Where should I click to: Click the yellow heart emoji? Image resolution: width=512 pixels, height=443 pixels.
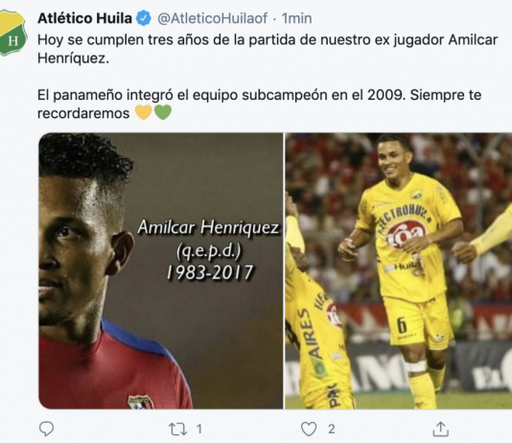pos(144,112)
